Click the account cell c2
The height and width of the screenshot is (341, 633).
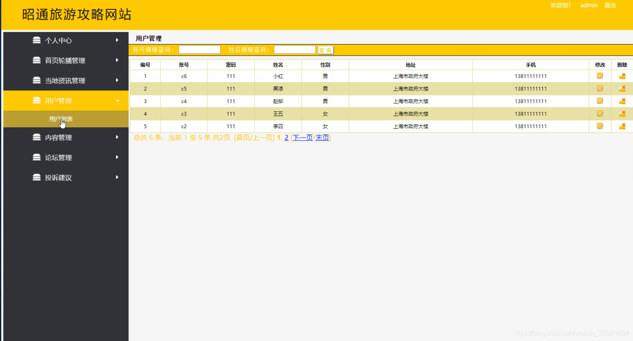pyautogui.click(x=184, y=126)
